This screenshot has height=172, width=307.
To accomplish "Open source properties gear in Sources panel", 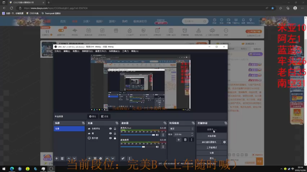I will point(101,158).
